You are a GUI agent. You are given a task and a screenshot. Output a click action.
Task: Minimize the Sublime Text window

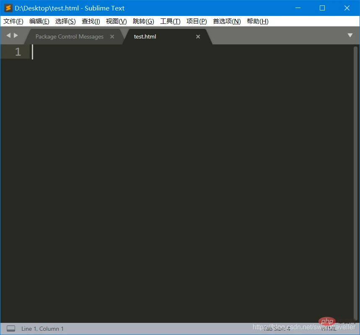tap(298, 8)
